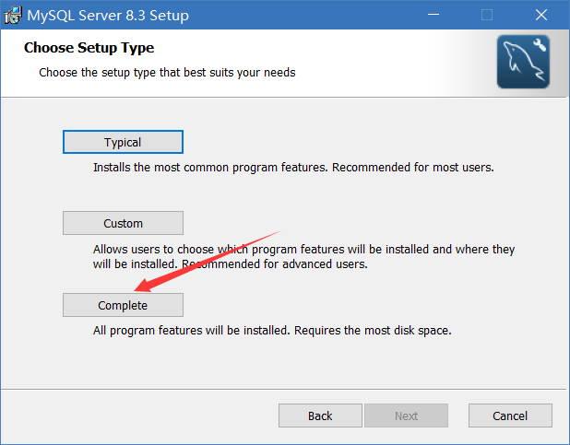Click the MySQL installer icon in title bar
570x445 pixels.
[x=13, y=16]
